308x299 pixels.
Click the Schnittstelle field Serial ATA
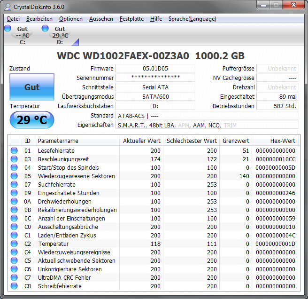pyautogui.click(x=155, y=87)
